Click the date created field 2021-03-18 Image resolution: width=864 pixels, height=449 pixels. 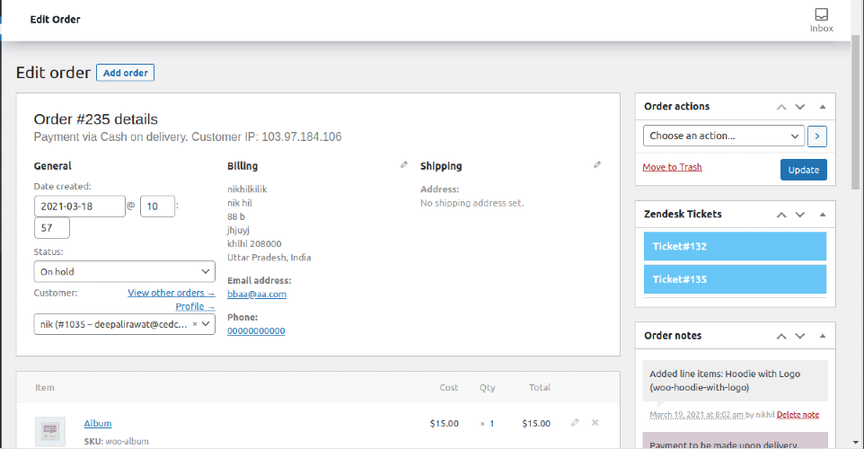click(x=79, y=206)
